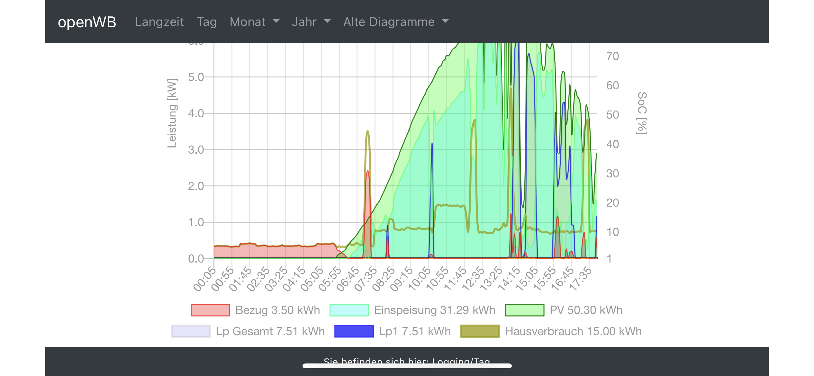Hide the Lp1 7.51 kWh dataset

pyautogui.click(x=415, y=331)
